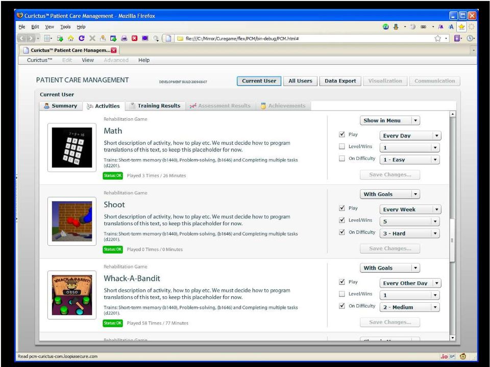Check the Level/Wins checkbox for Math
This screenshot has width=490, height=367.
[x=342, y=146]
